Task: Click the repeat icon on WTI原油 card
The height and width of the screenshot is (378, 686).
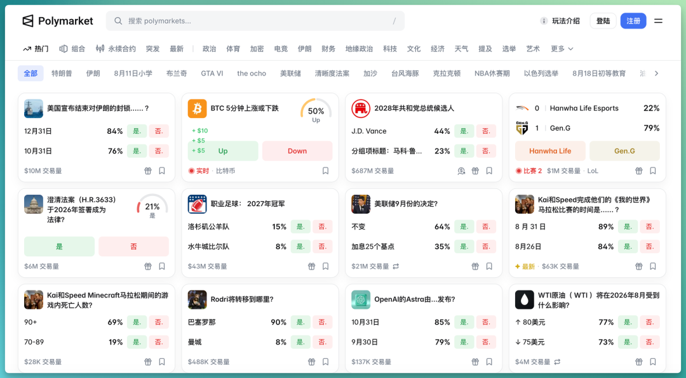Action: pos(558,362)
